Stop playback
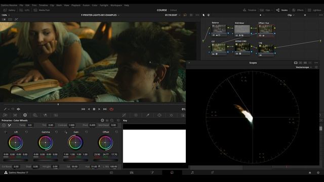Screen dimensions: 324x182 [94, 109]
